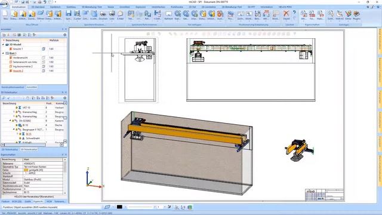Image resolution: width=382 pixels, height=215 pixels.
Task: Open the E-Mail send icon
Action: coord(121,15)
